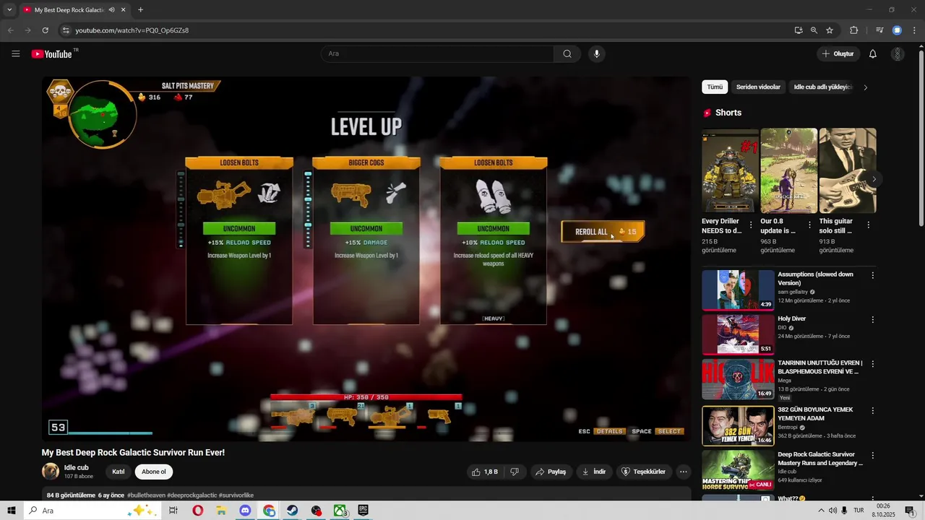Open options for the This guitar solo Short
Viewport: 925px width, 520px height.
click(868, 225)
